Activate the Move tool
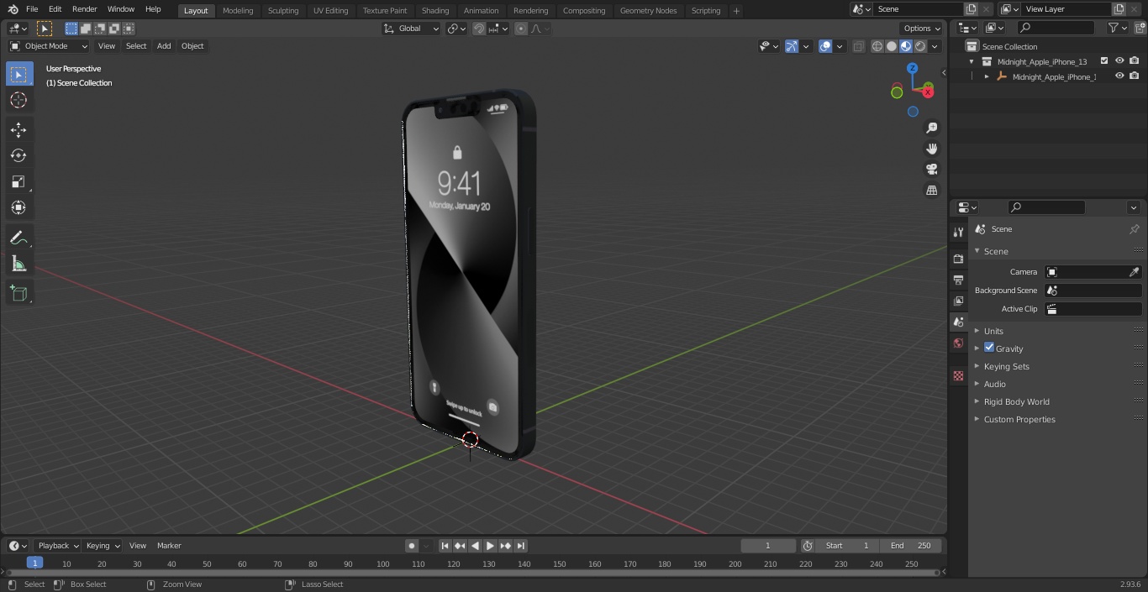The image size is (1148, 592). pyautogui.click(x=18, y=130)
